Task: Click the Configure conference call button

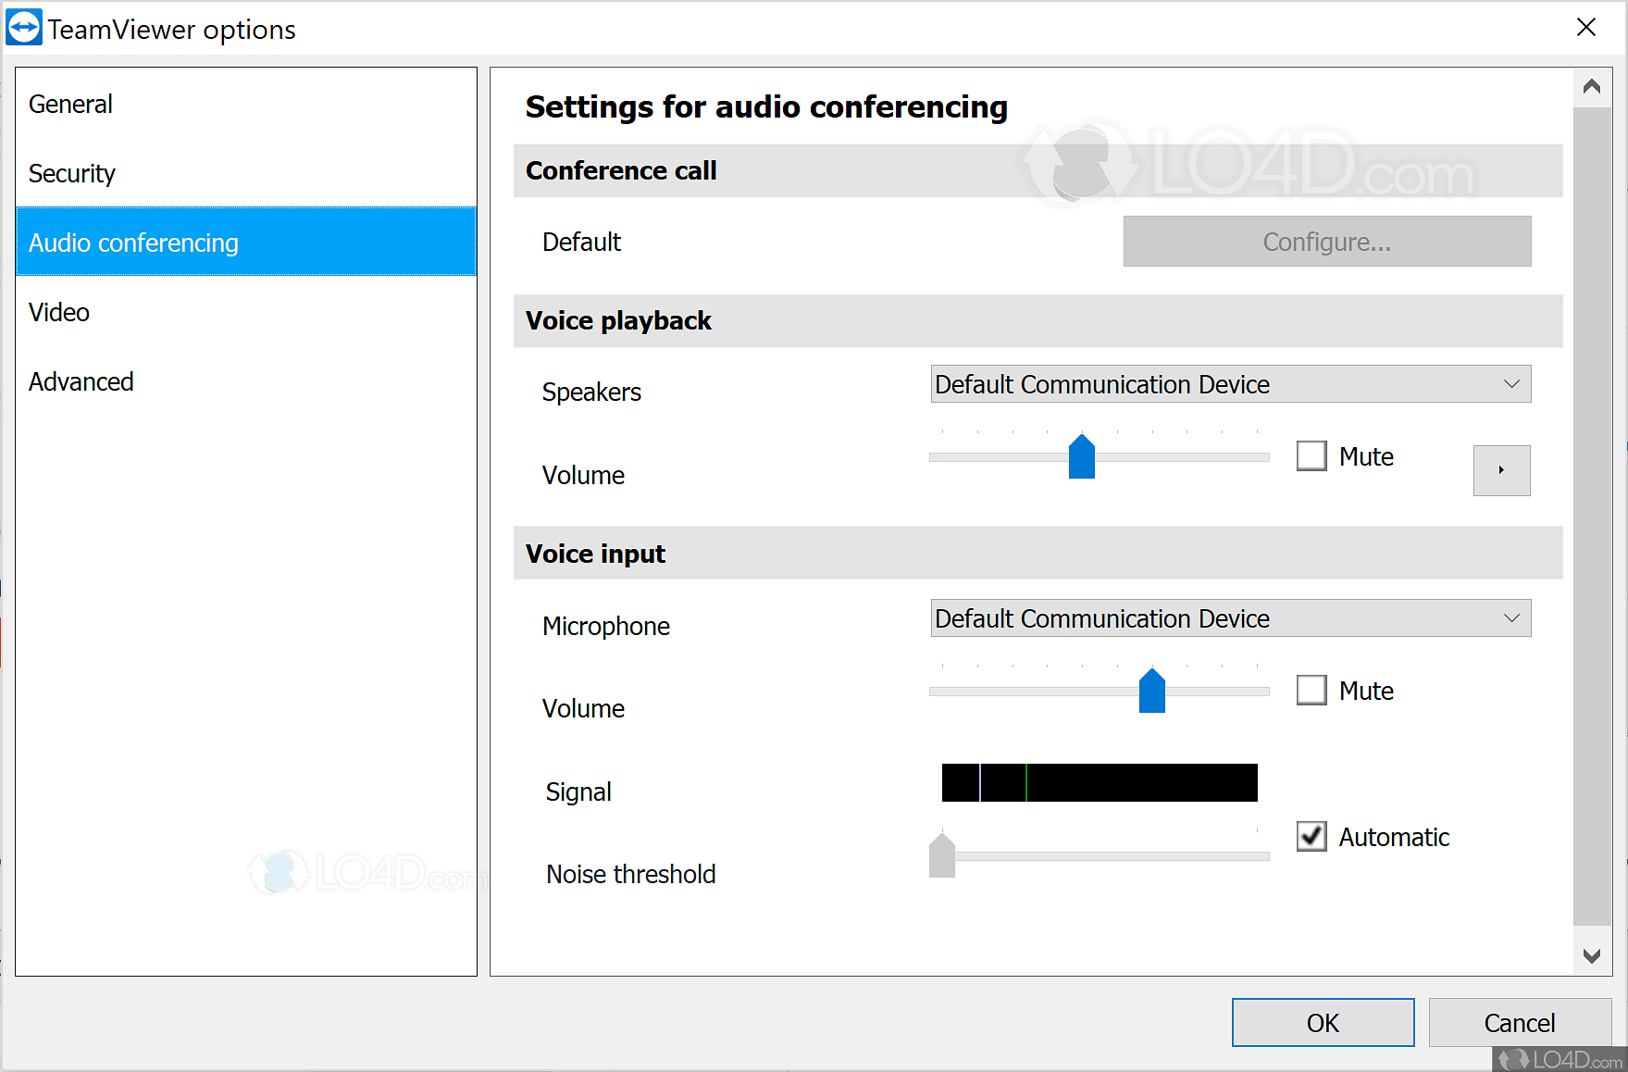Action: tap(1326, 242)
